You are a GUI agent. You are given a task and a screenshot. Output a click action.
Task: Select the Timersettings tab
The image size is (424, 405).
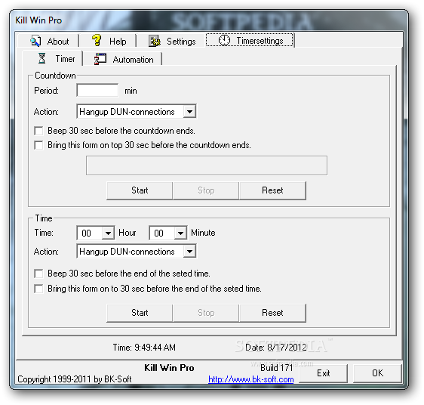[x=250, y=40]
